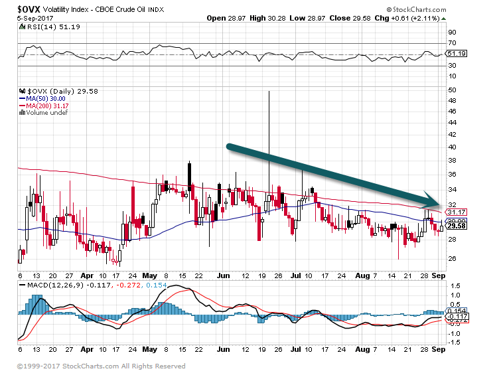This screenshot has height=389, width=501.
Task: Click the tall candle wick spiking to 50
Action: click(269, 142)
